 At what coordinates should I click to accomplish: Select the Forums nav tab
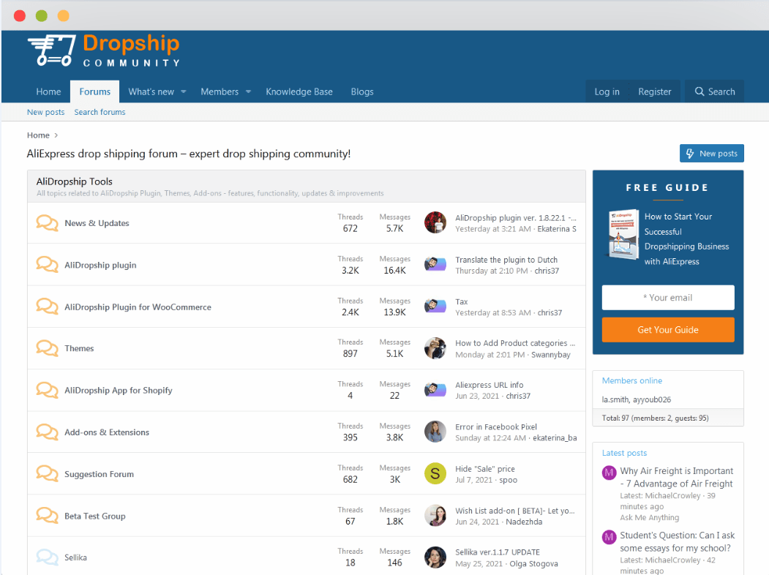click(94, 91)
